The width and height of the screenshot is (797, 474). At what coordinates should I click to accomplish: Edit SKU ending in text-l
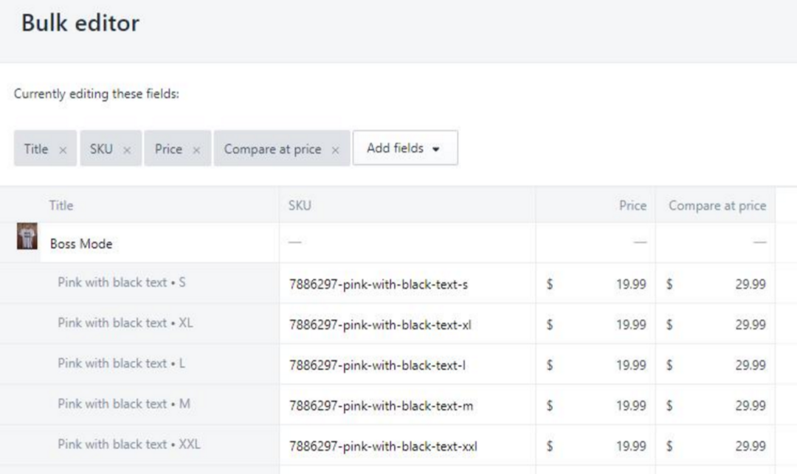point(407,365)
